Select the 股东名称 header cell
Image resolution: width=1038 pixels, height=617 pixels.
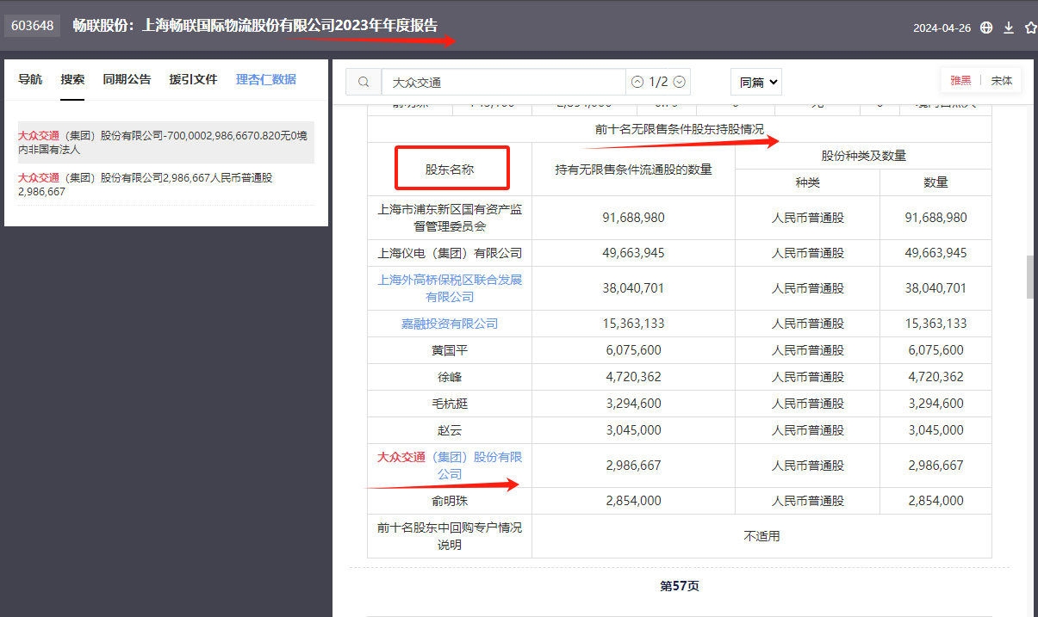pos(450,170)
